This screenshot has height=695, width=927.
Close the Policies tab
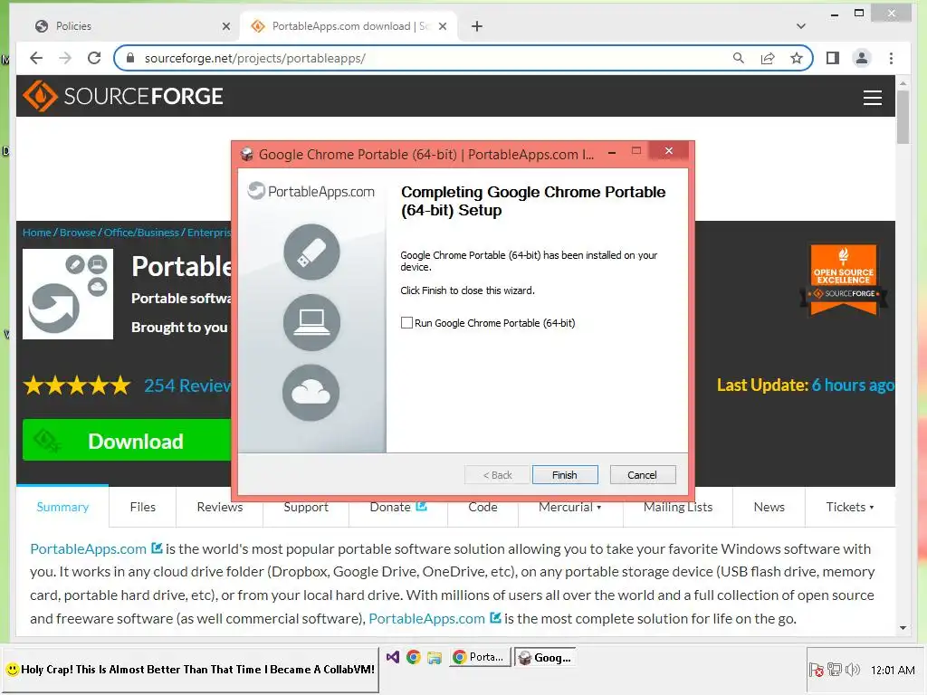(x=225, y=26)
